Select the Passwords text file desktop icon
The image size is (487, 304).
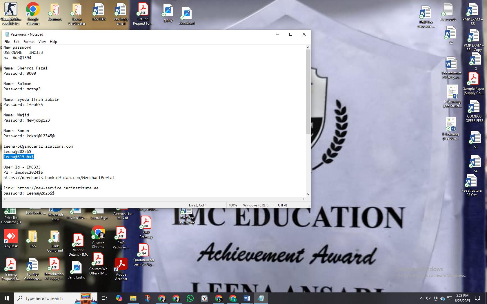pyautogui.click(x=448, y=12)
